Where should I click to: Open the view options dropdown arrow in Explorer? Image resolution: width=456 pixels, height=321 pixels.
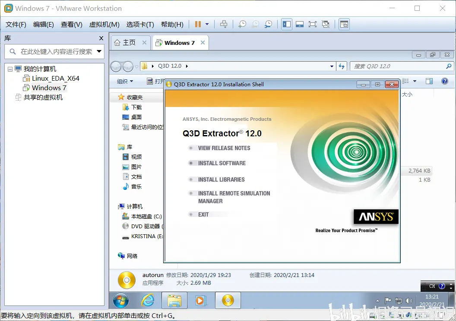tap(415, 81)
